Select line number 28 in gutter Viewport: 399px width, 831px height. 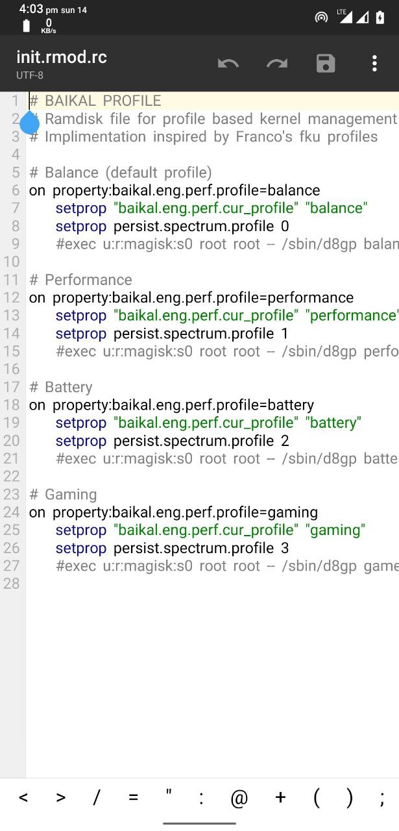12,584
